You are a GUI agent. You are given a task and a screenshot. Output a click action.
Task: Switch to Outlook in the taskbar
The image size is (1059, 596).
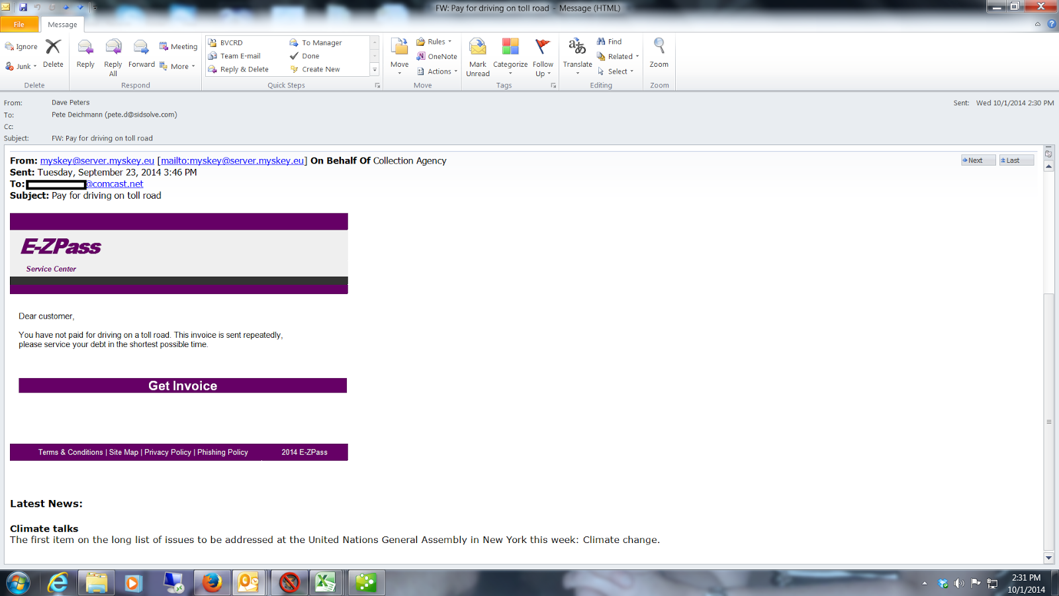pos(249,583)
